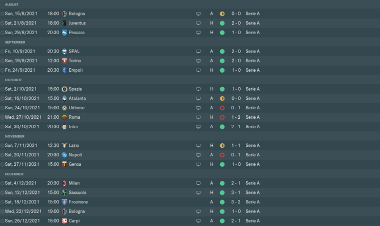
Task: Select the SPAL team name
Action: point(74,51)
